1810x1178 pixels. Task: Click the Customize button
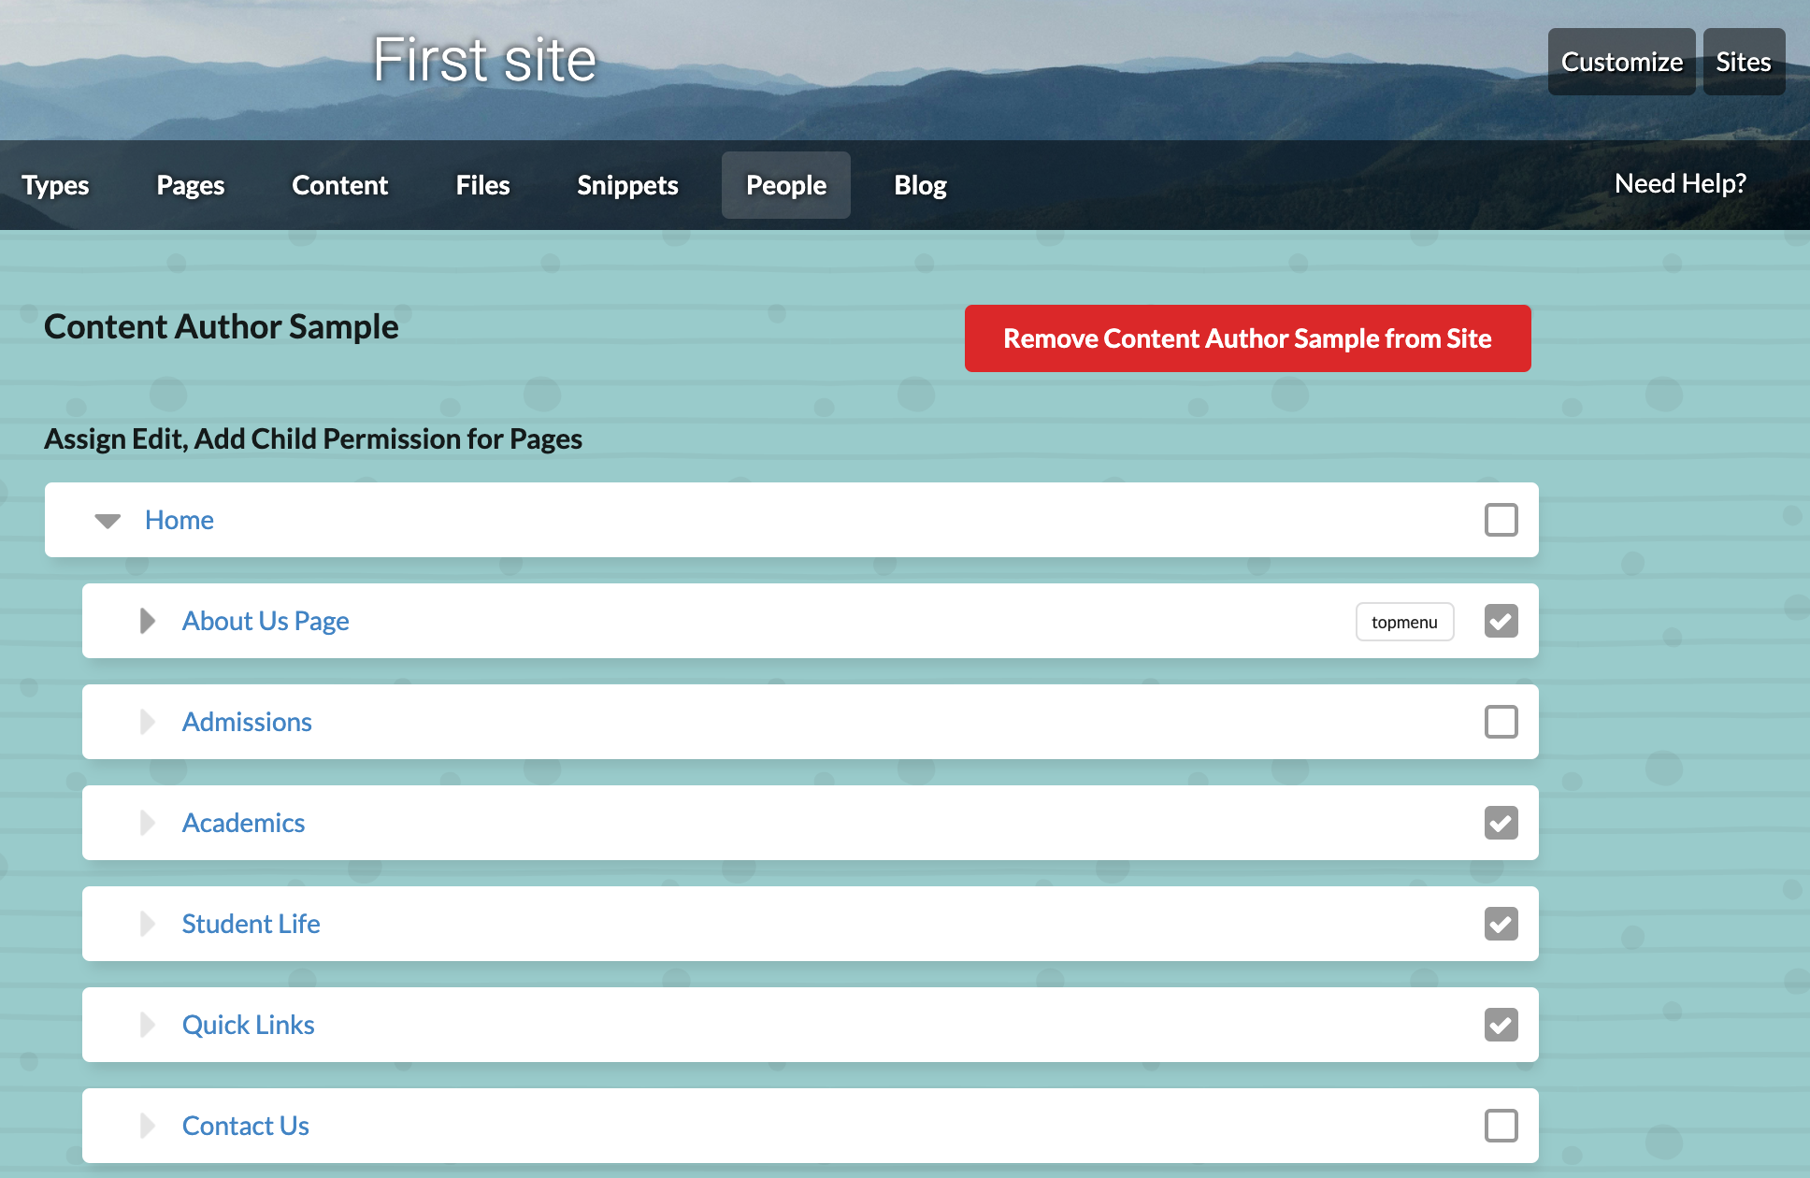1621,62
